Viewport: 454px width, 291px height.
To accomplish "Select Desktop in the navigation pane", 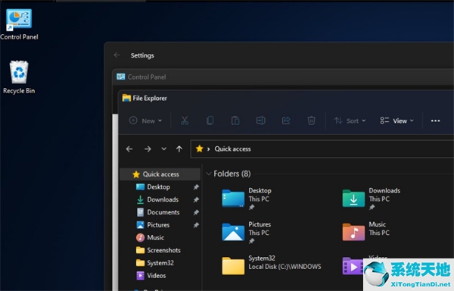I will 158,187.
